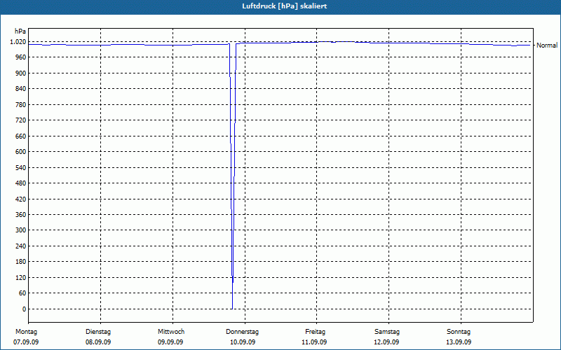
Task: Click the date 11.09.09
Action: pos(314,342)
